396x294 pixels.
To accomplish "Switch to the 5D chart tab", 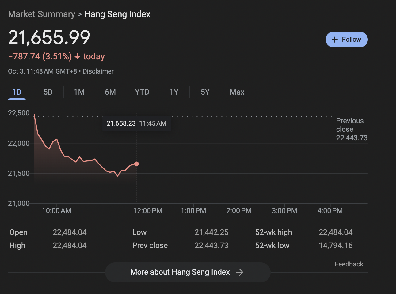I will coord(48,92).
